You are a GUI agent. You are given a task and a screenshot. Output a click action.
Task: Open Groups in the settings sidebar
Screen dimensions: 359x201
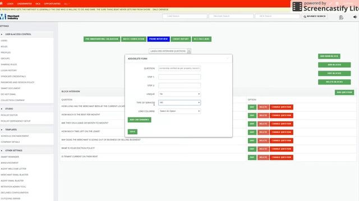(x=5, y=58)
